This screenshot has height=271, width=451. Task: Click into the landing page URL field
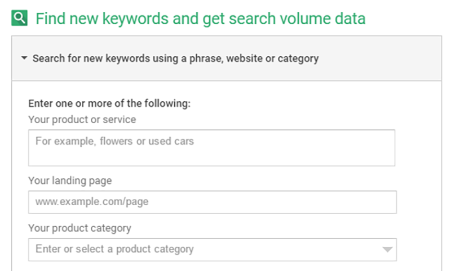coord(213,202)
